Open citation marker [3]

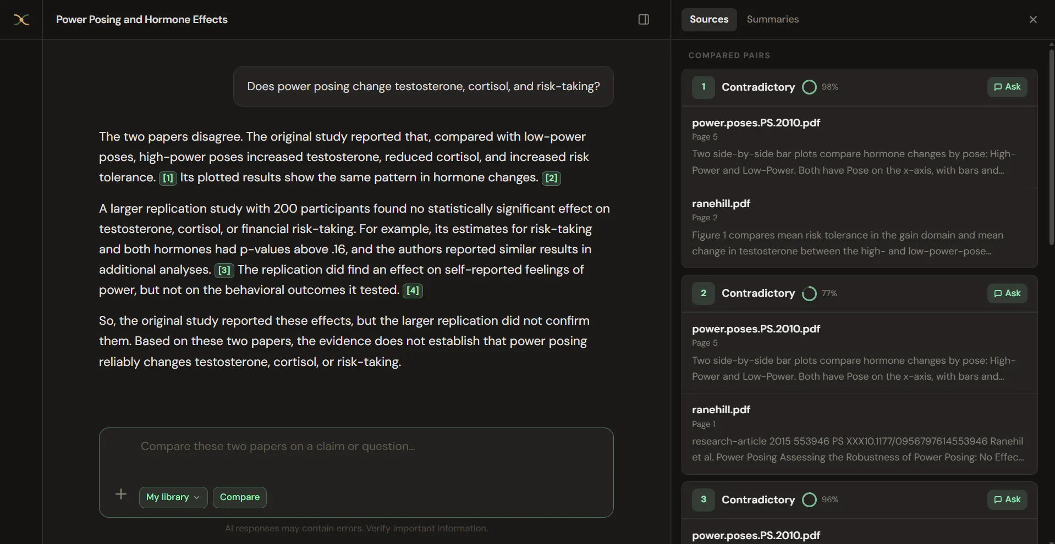(x=224, y=270)
